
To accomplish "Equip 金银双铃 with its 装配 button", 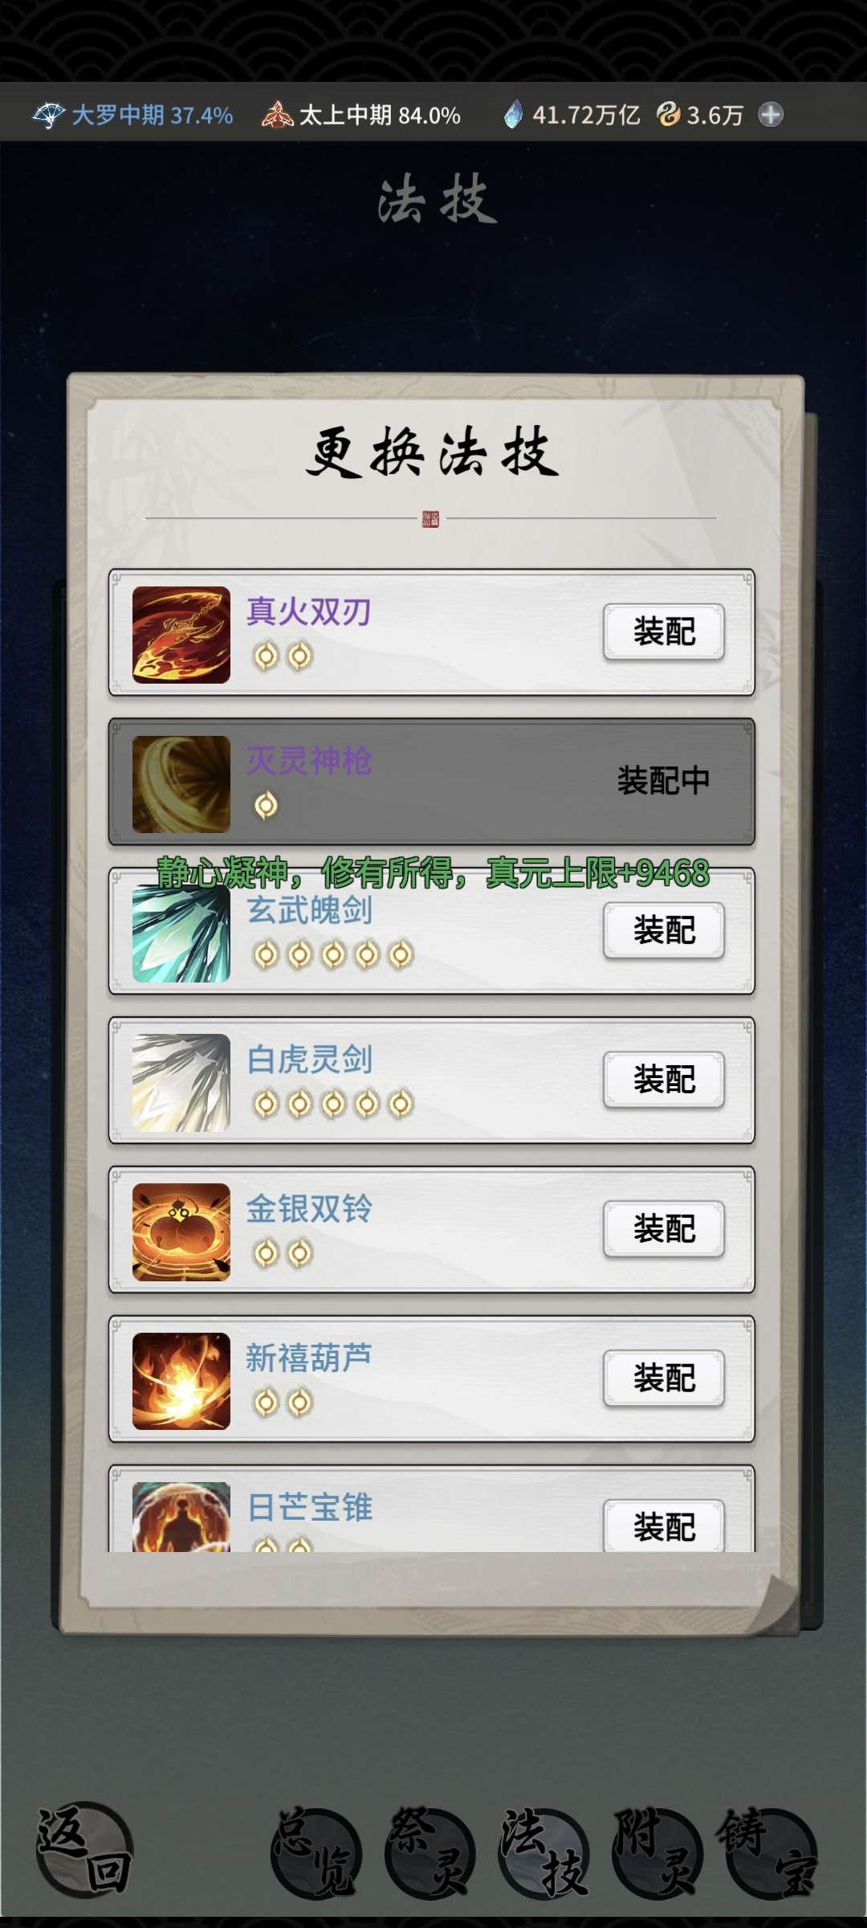I will click(664, 1230).
